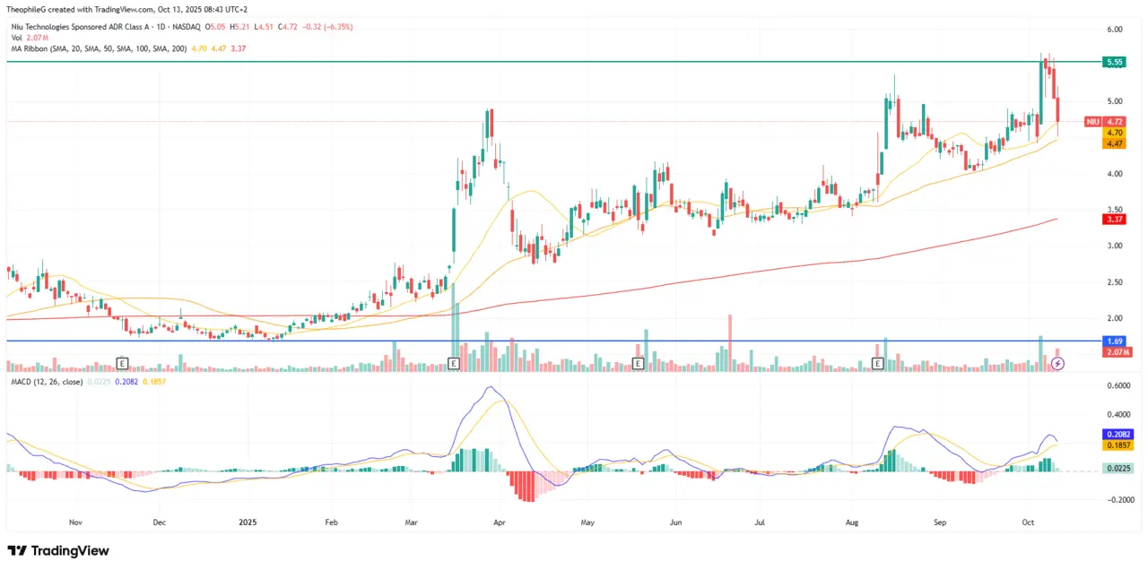Image resolution: width=1148 pixels, height=570 pixels.
Task: Click the red 3.37 SMA 200 axis label
Action: 1115,219
